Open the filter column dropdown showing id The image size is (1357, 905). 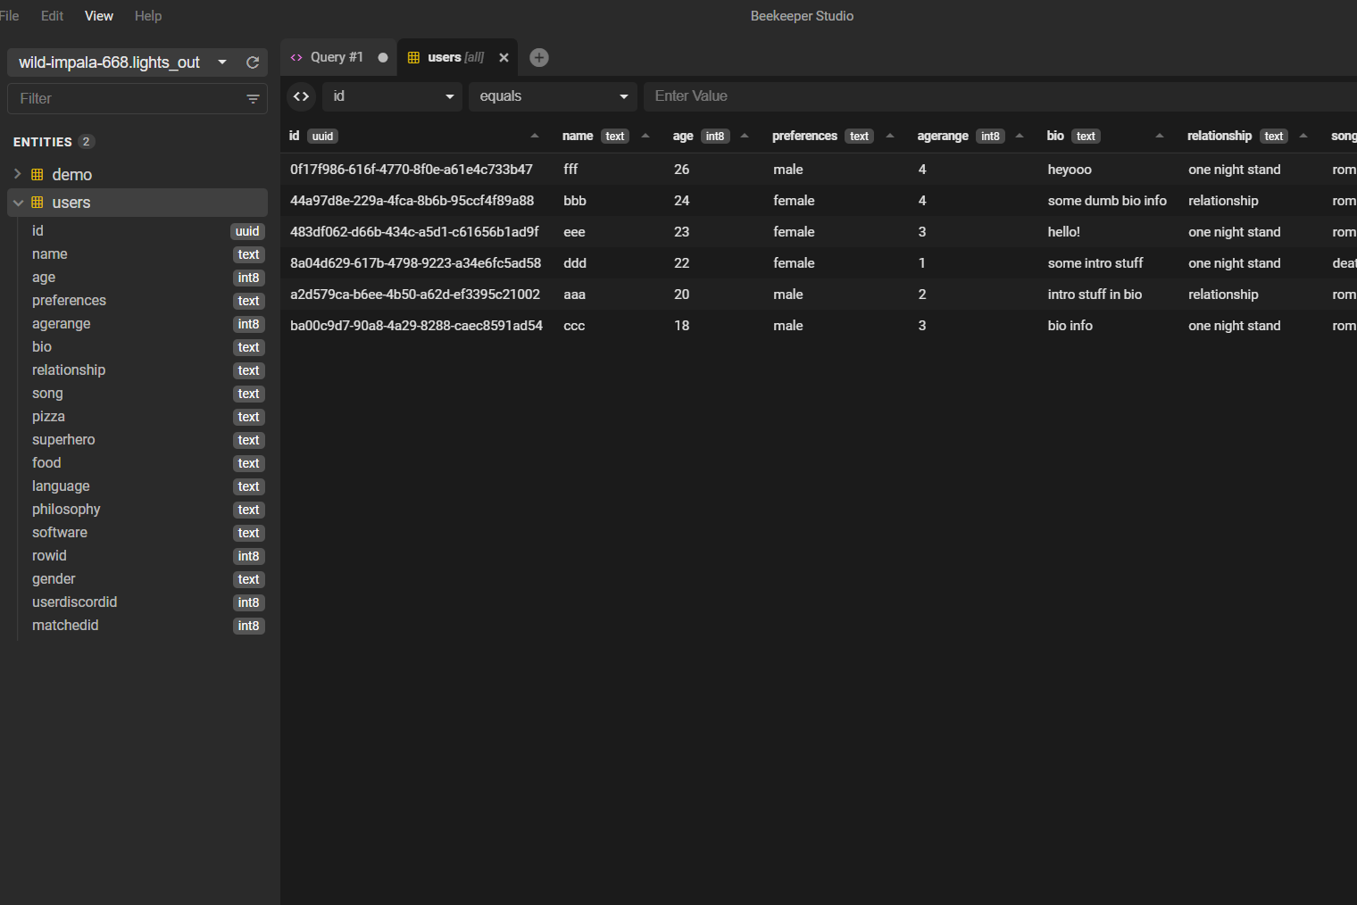(393, 96)
